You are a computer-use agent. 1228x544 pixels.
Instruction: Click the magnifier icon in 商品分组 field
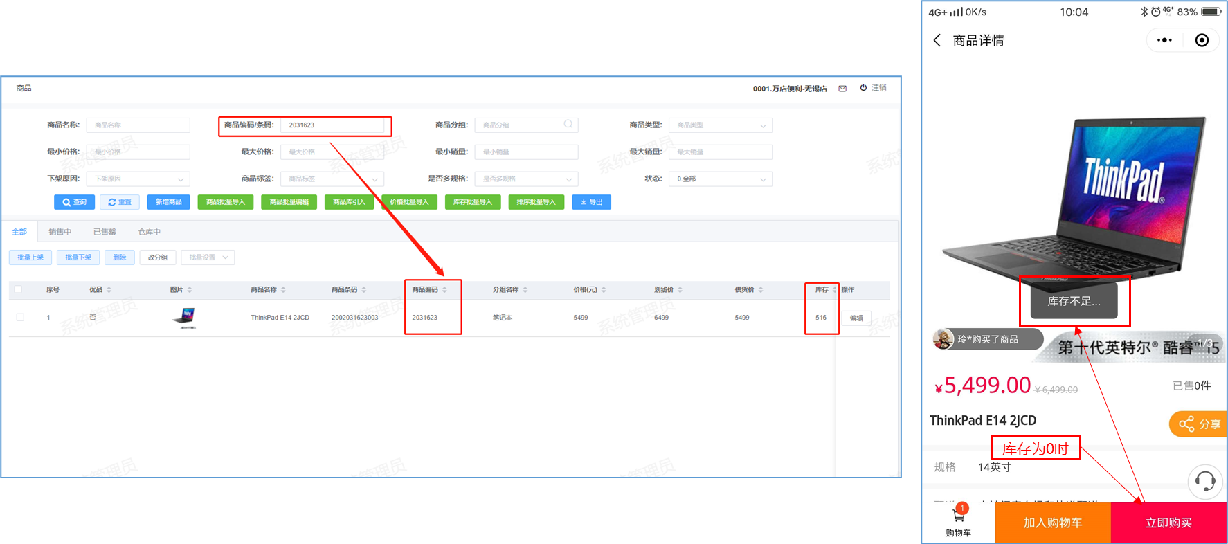coord(568,125)
